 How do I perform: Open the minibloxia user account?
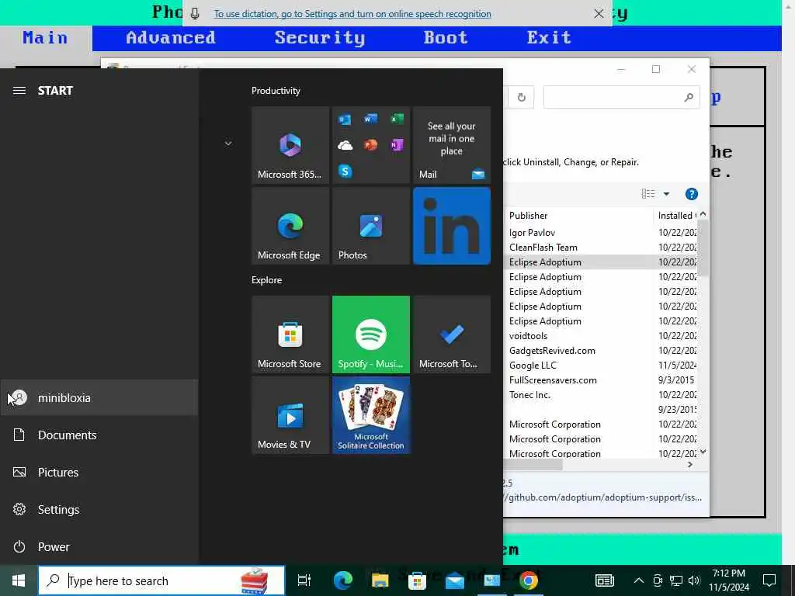click(x=99, y=398)
